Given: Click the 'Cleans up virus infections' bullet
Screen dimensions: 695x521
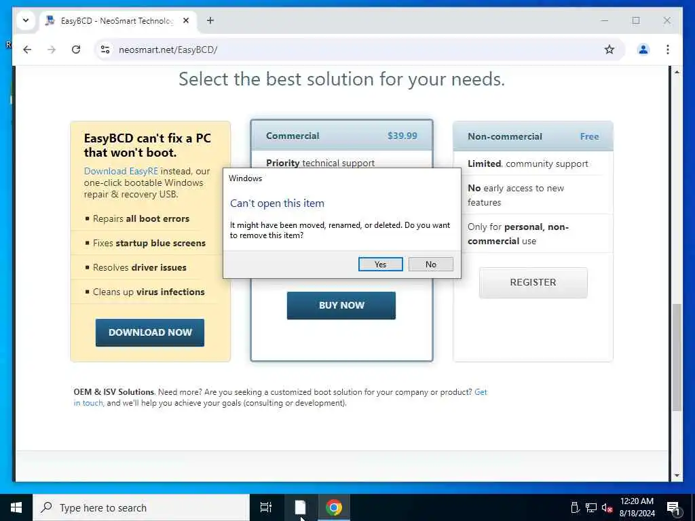Looking at the screenshot, I should pos(149,292).
